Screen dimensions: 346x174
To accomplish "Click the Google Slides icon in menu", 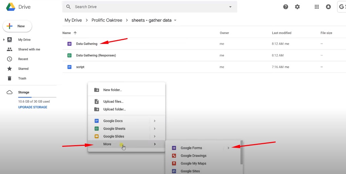I will (x=97, y=136).
